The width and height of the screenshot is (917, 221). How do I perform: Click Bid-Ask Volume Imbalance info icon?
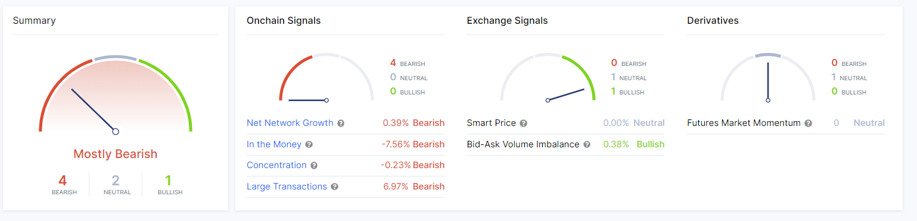click(587, 144)
